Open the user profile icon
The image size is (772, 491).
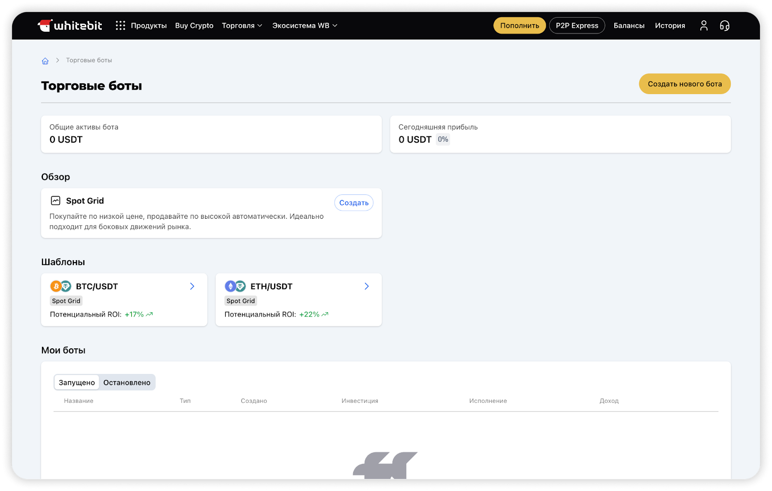(x=703, y=26)
